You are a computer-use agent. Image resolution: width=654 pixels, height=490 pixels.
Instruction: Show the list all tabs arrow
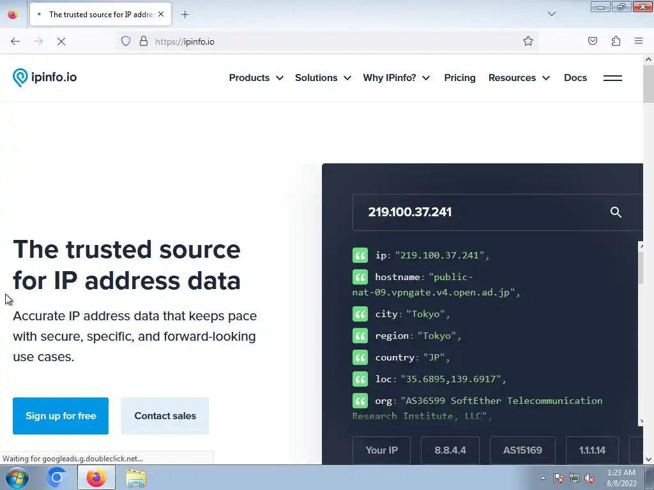551,14
